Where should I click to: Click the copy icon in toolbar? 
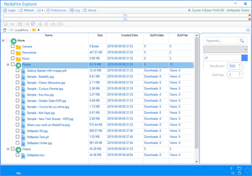(5, 24)
